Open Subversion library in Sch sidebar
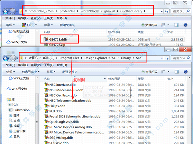 [22, 110]
